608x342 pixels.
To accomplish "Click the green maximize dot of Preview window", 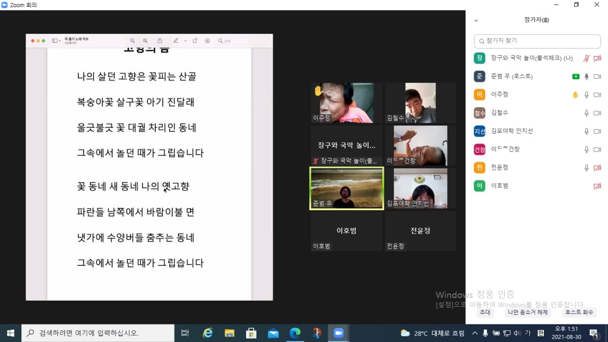I will point(44,41).
